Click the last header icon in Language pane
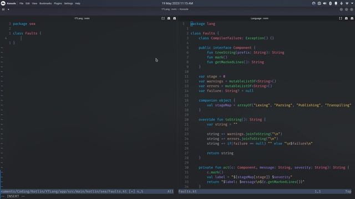 (x=352, y=18)
